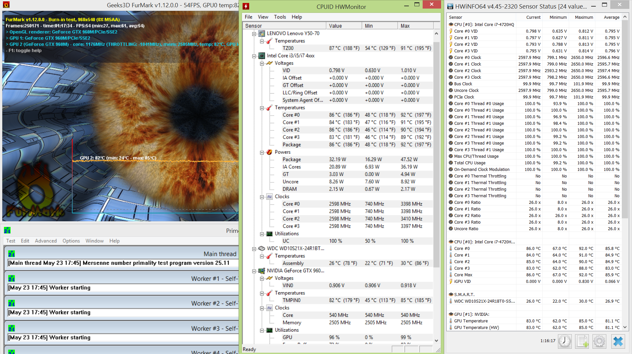This screenshot has height=354, width=632.
Task: Open the Prime95 Edit menu
Action: pyautogui.click(x=25, y=241)
